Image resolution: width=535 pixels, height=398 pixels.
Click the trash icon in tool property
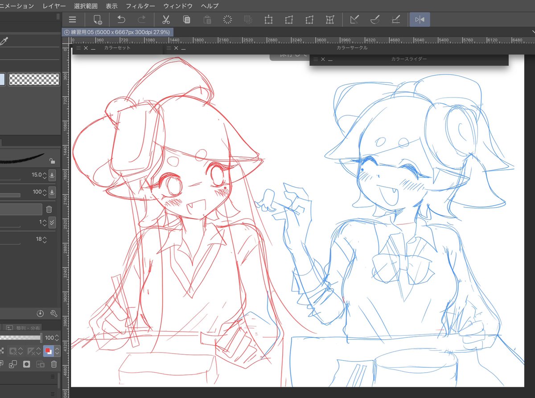tap(49, 209)
